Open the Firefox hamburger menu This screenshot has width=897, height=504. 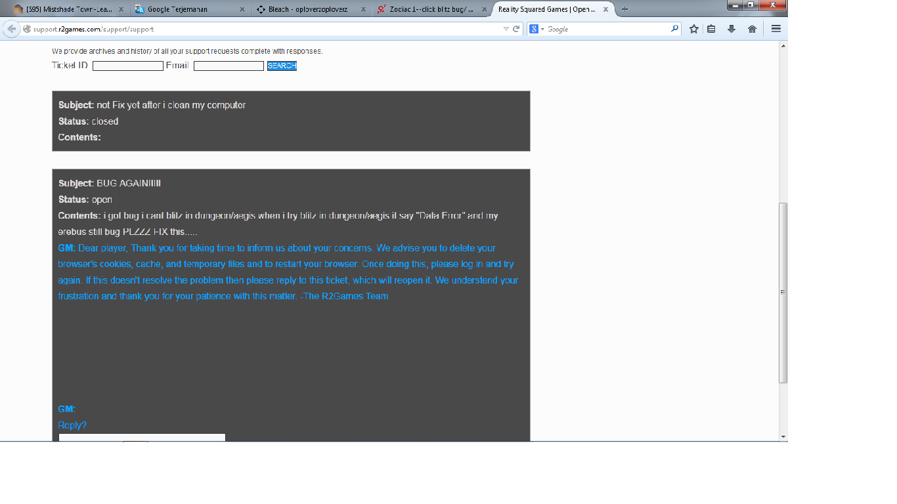coord(776,29)
